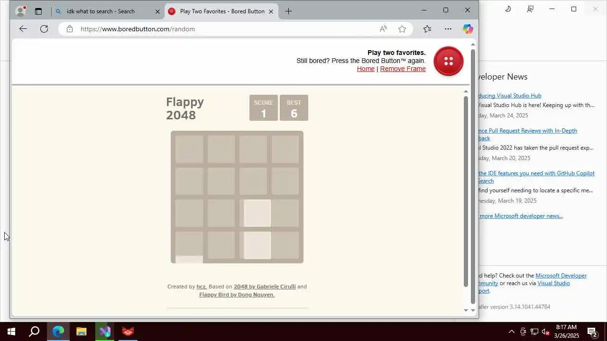Click the SCORE box
607x341 pixels.
pyautogui.click(x=264, y=108)
